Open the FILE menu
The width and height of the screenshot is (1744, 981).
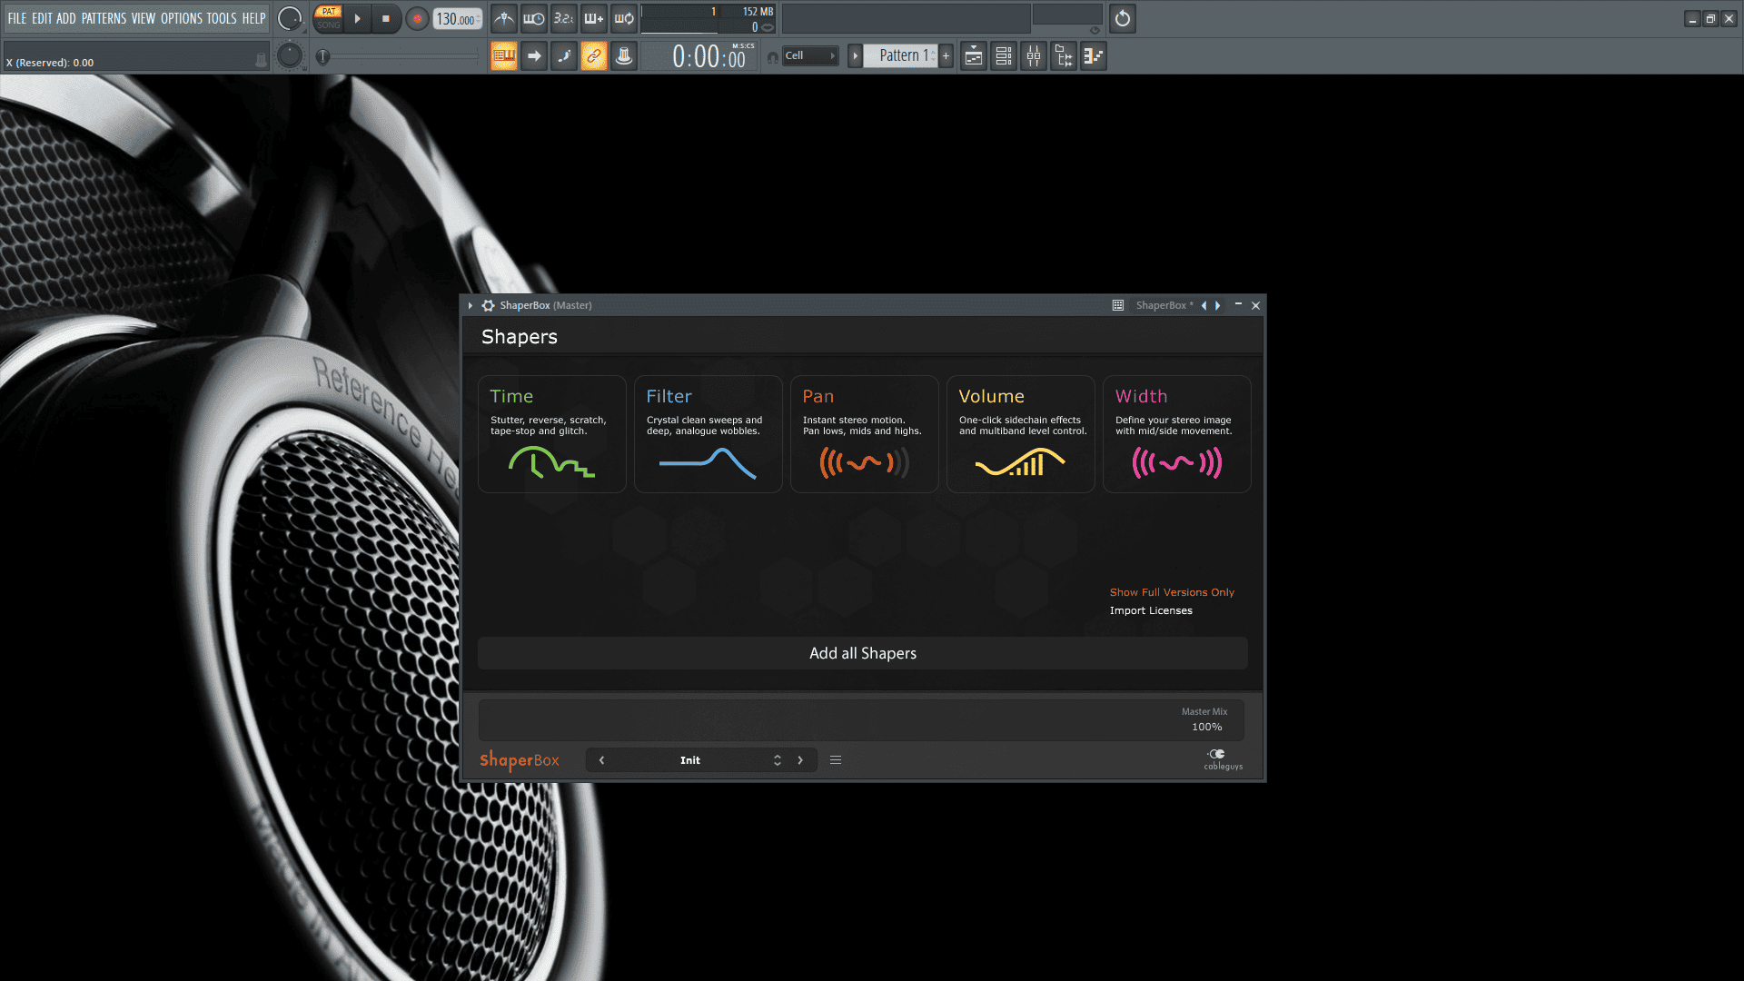coord(17,18)
